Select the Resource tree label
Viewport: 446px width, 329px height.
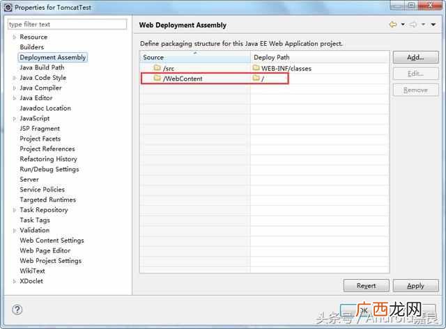[x=33, y=37]
